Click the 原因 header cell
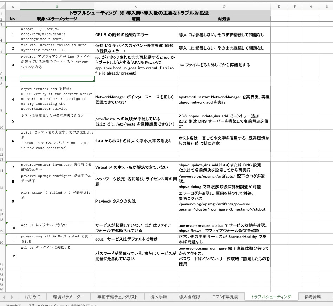The image size is (333, 306). (x=136, y=19)
